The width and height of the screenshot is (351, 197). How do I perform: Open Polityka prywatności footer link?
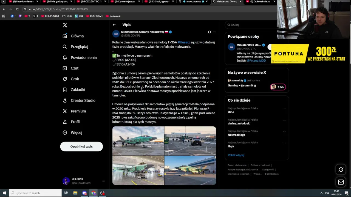point(260,165)
